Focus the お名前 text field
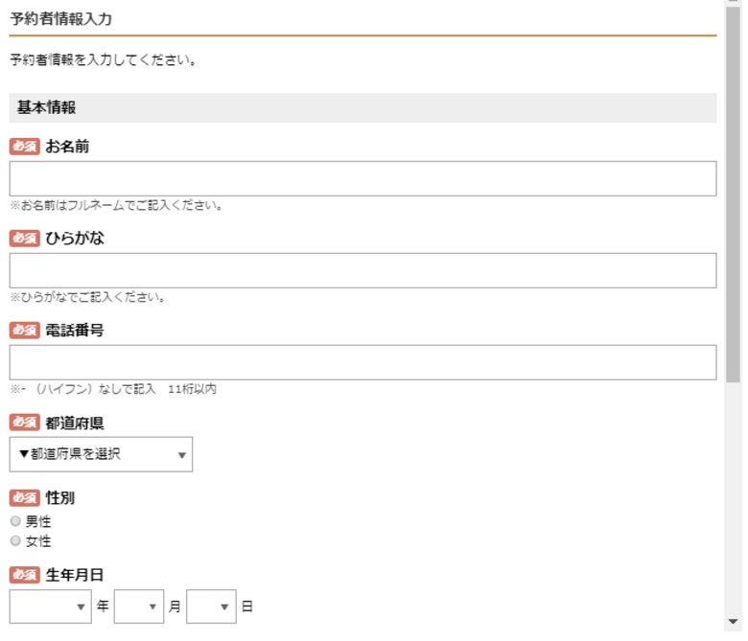Image resolution: width=748 pixels, height=641 pixels. pos(362,178)
